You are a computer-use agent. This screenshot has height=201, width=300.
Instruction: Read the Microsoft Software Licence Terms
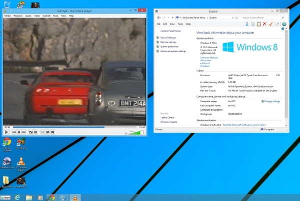coord(244,125)
